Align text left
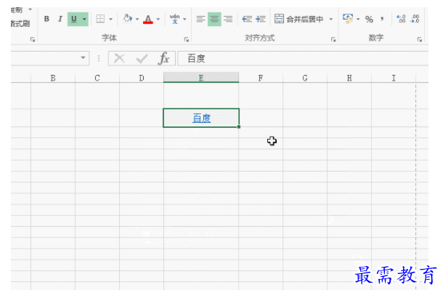The width and height of the screenshot is (443, 298). [x=200, y=19]
